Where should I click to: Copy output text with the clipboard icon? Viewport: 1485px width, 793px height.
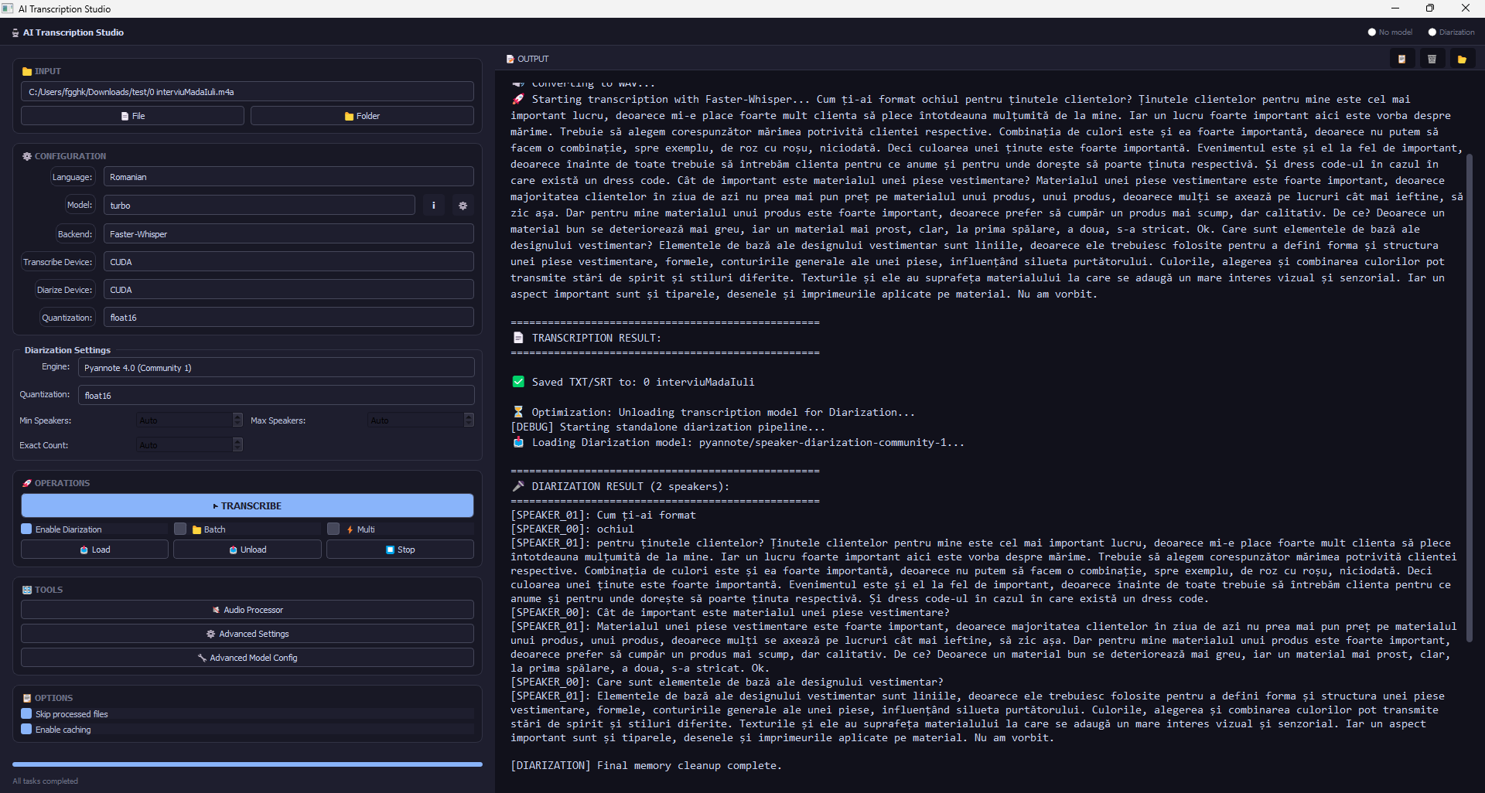tap(1401, 59)
